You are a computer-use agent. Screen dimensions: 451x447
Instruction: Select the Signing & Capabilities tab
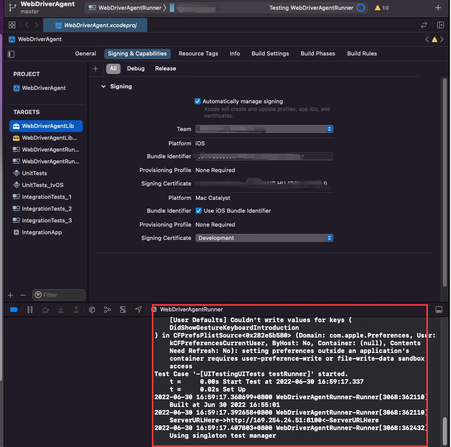click(137, 53)
